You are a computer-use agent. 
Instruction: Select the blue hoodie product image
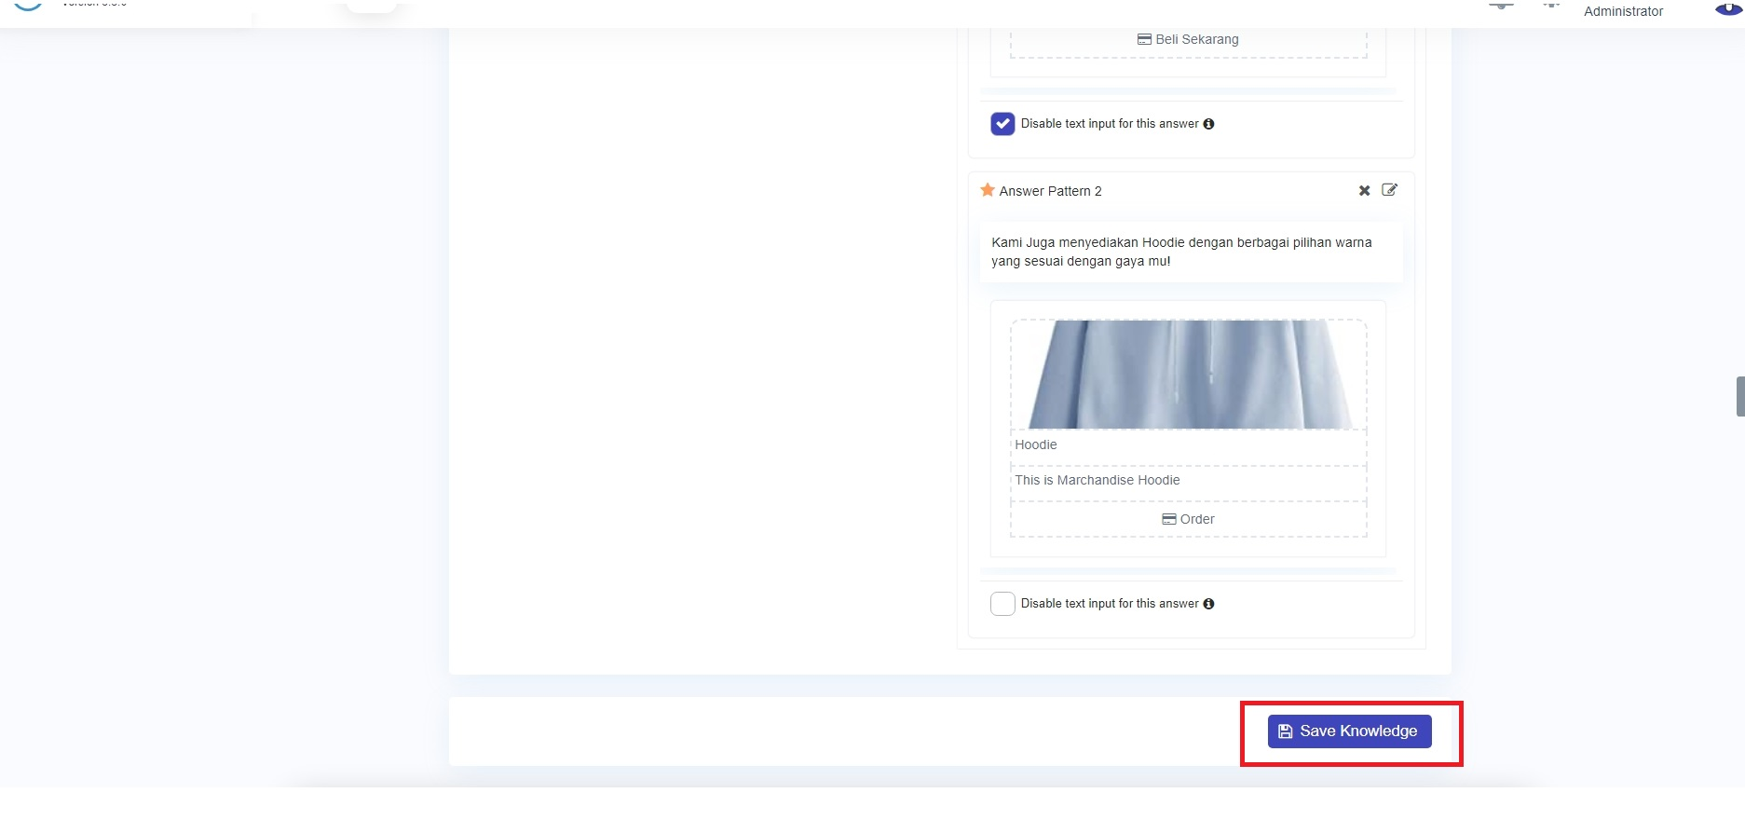point(1188,375)
